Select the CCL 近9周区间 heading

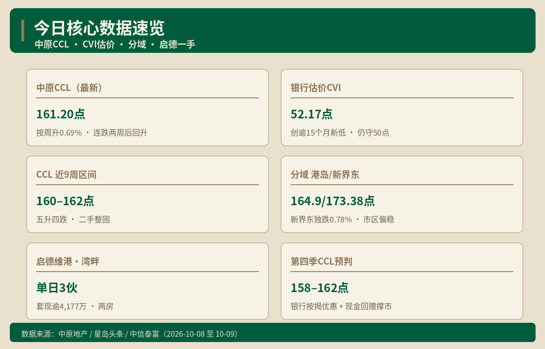[66, 175]
